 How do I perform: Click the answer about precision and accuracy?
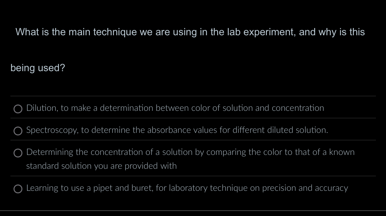[x=187, y=188]
